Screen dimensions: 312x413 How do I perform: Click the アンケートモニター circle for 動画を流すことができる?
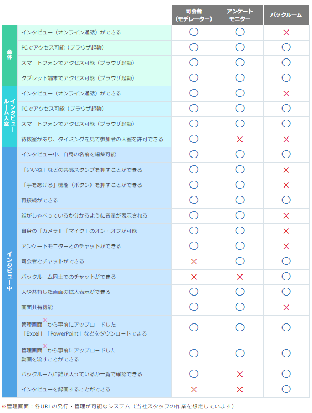(240, 353)
